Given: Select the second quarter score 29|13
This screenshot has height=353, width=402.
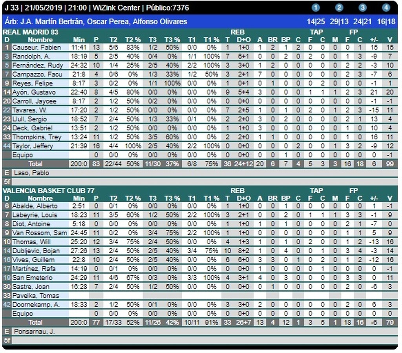Looking at the screenshot, I should (339, 22).
